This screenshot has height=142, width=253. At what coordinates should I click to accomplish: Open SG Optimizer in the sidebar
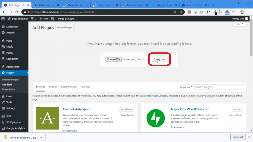13,122
